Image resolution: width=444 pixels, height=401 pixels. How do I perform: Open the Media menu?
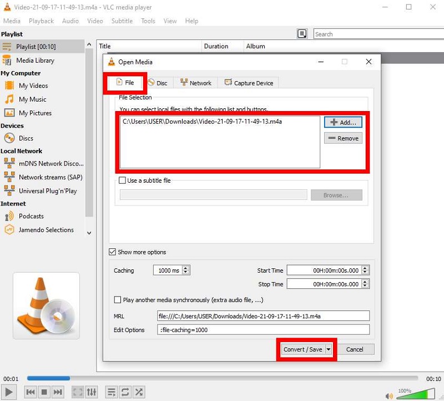click(12, 21)
